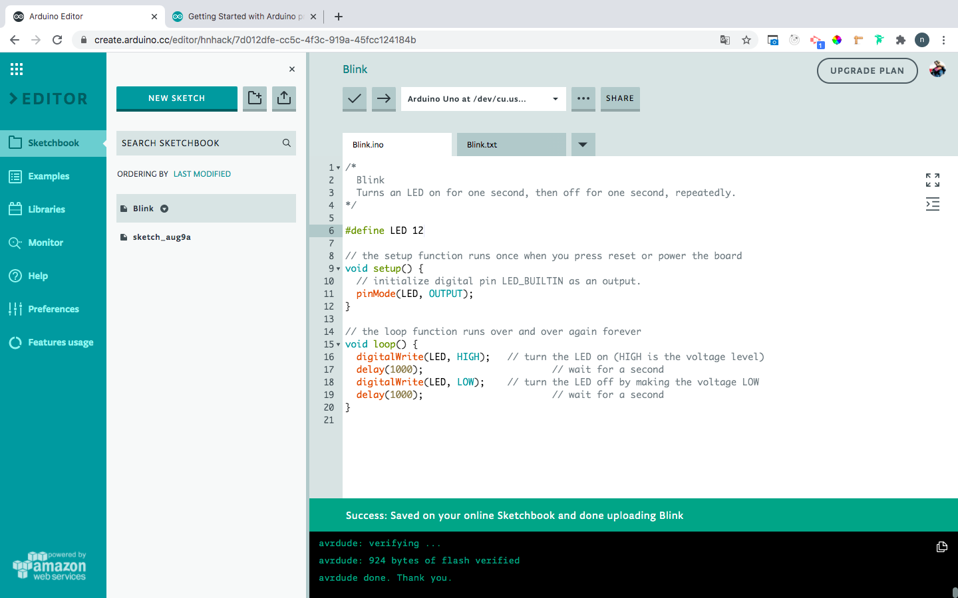
Task: Click the Amazon web services logo
Action: pos(50,566)
